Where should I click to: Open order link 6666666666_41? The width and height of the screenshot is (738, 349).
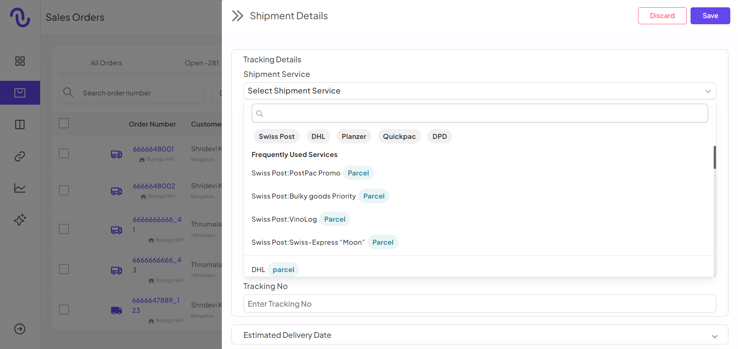(x=157, y=225)
